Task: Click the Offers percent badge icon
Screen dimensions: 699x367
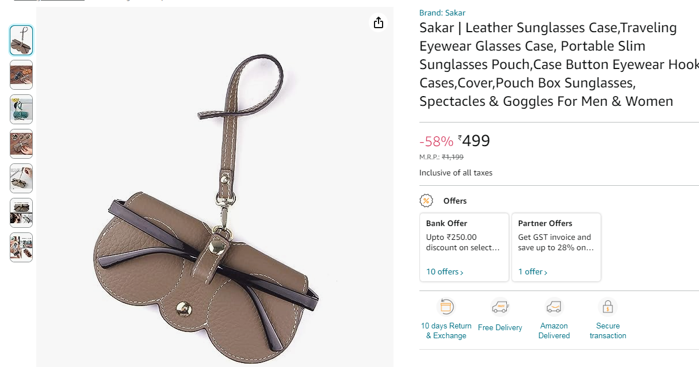Action: pos(426,201)
